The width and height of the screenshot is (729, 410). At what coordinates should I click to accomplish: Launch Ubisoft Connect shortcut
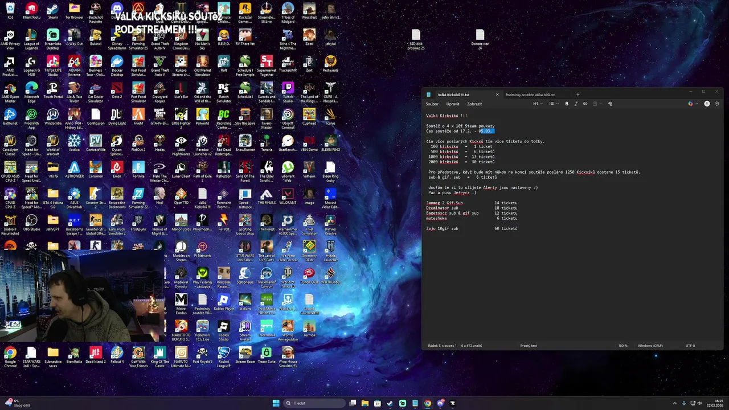[288, 118]
